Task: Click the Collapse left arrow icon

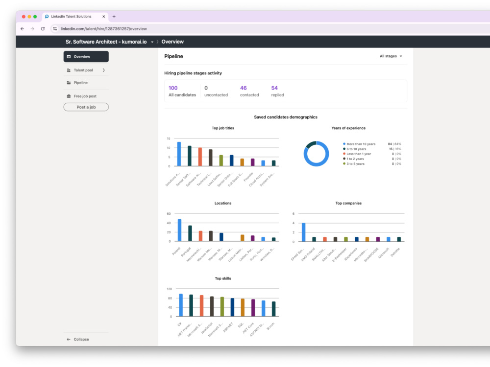Action: 69,339
